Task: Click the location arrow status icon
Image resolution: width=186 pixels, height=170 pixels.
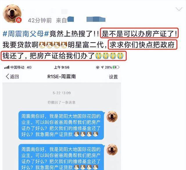Action: click(102, 67)
